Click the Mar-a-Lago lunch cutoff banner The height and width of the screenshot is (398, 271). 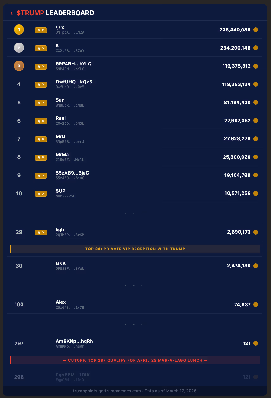pyautogui.click(x=135, y=360)
